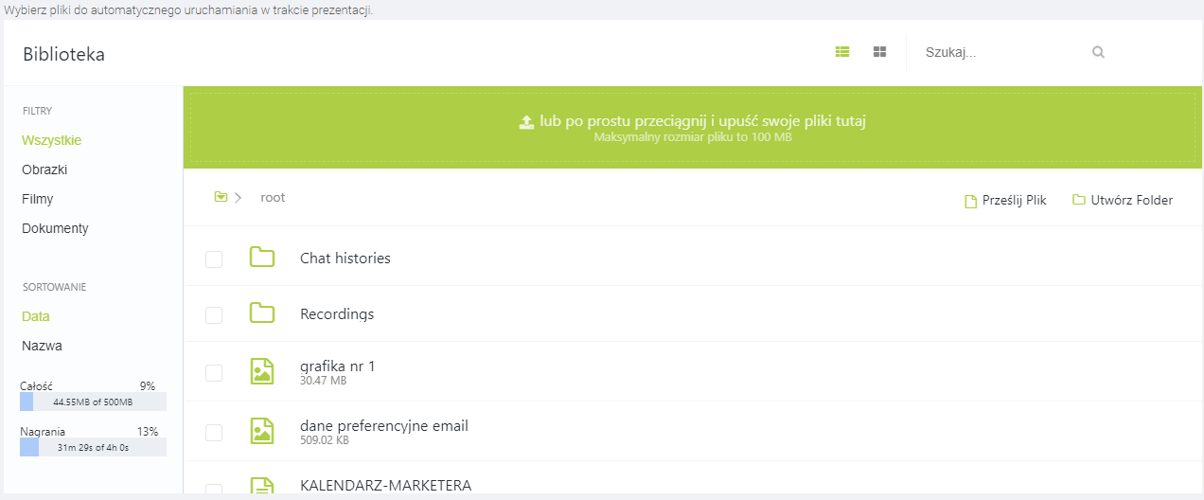Open the Recordings folder icon
Screen dimensions: 1204x500
[262, 313]
